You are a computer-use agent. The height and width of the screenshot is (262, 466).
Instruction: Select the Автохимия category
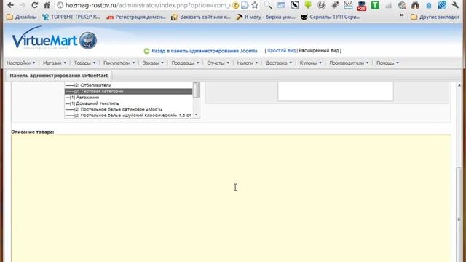pyautogui.click(x=128, y=98)
